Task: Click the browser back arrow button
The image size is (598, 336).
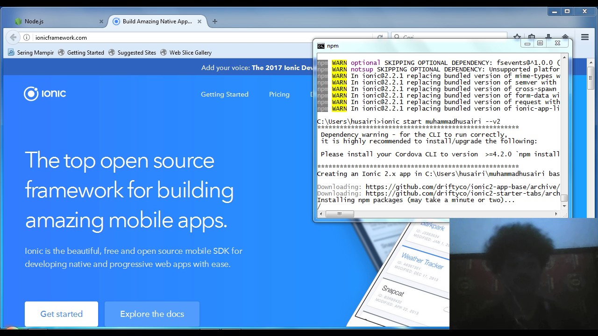Action: (13, 37)
